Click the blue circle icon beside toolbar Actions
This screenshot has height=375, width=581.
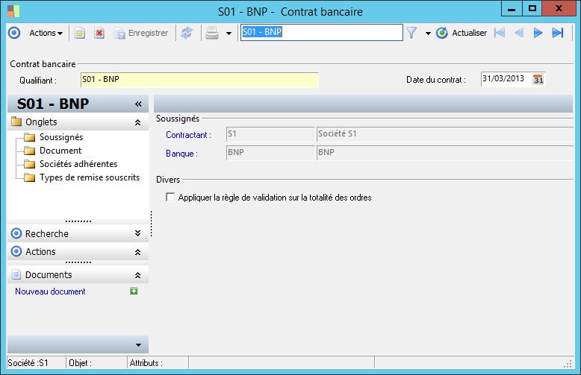(14, 33)
